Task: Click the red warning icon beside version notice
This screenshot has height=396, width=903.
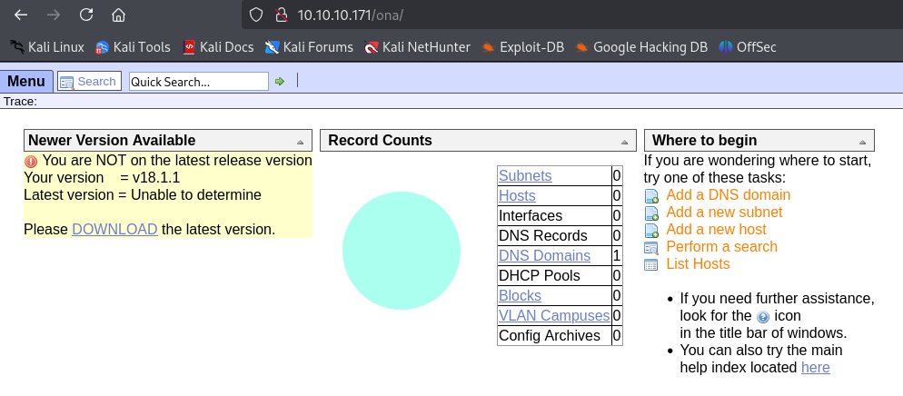Action: coord(31,161)
